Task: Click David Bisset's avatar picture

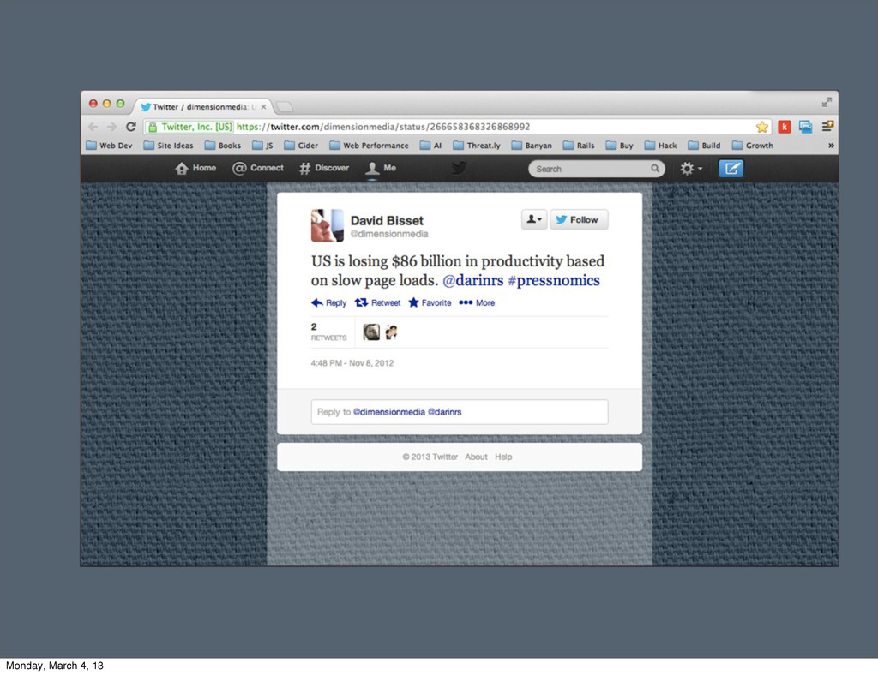Action: click(327, 225)
